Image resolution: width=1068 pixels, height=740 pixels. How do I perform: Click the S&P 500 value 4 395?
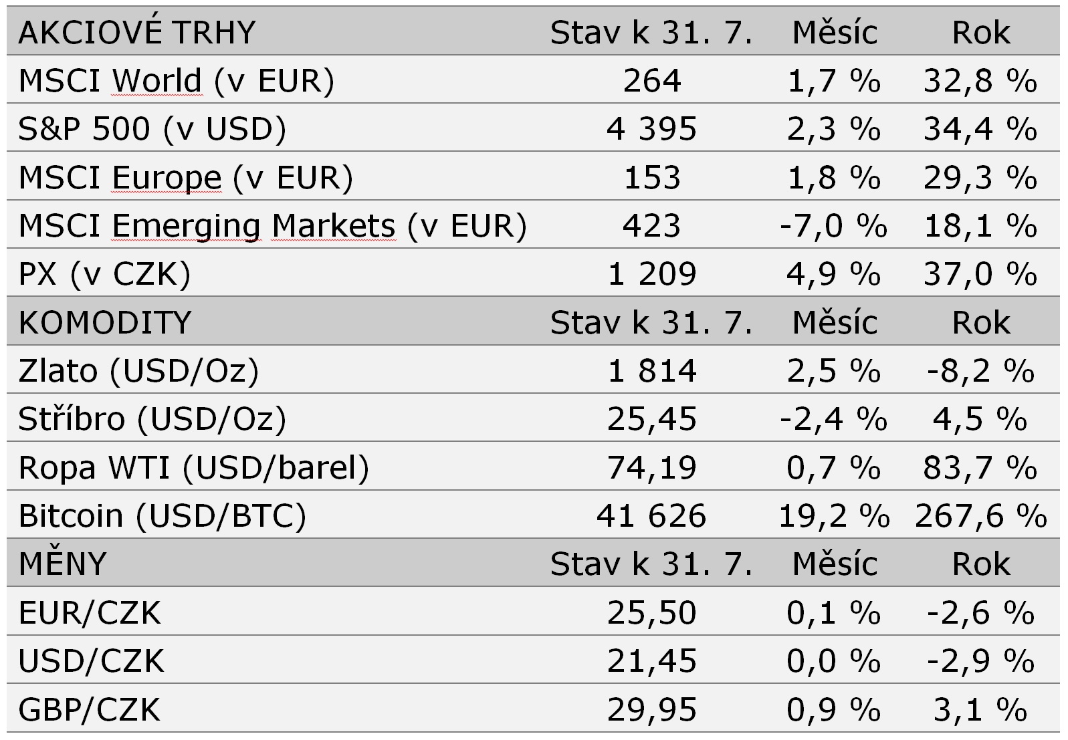[651, 129]
